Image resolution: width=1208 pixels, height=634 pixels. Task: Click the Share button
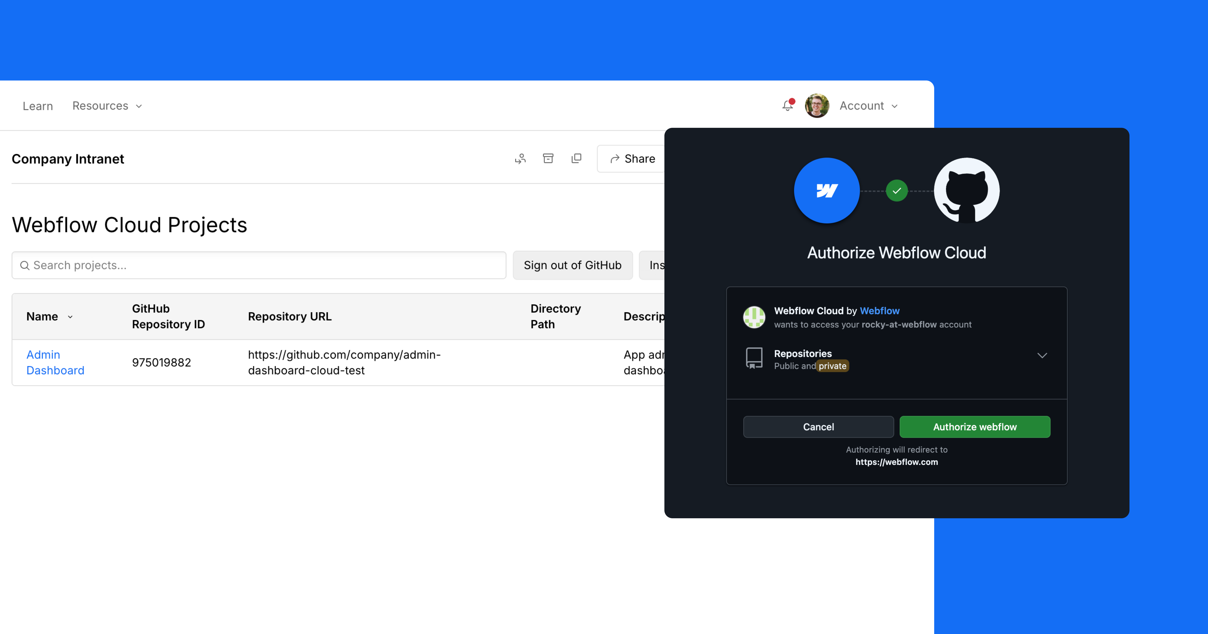(x=631, y=159)
